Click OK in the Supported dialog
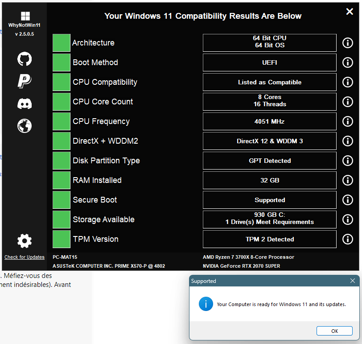Viewport: 362px width, 344px height. coord(334,331)
